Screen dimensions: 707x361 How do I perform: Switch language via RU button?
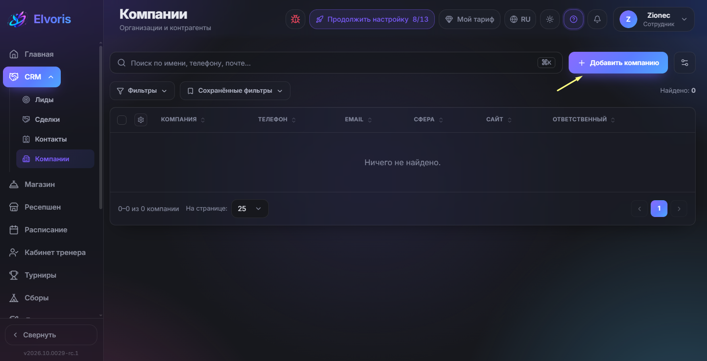(x=520, y=19)
